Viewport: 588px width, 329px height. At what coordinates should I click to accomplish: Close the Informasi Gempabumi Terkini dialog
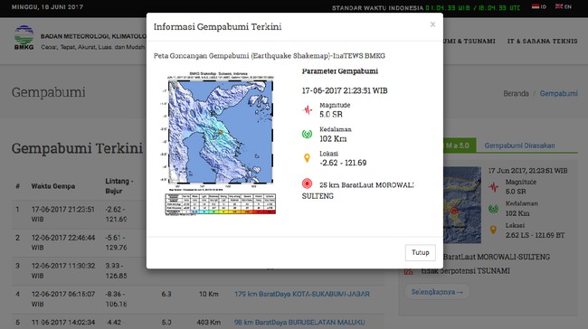pyautogui.click(x=432, y=24)
